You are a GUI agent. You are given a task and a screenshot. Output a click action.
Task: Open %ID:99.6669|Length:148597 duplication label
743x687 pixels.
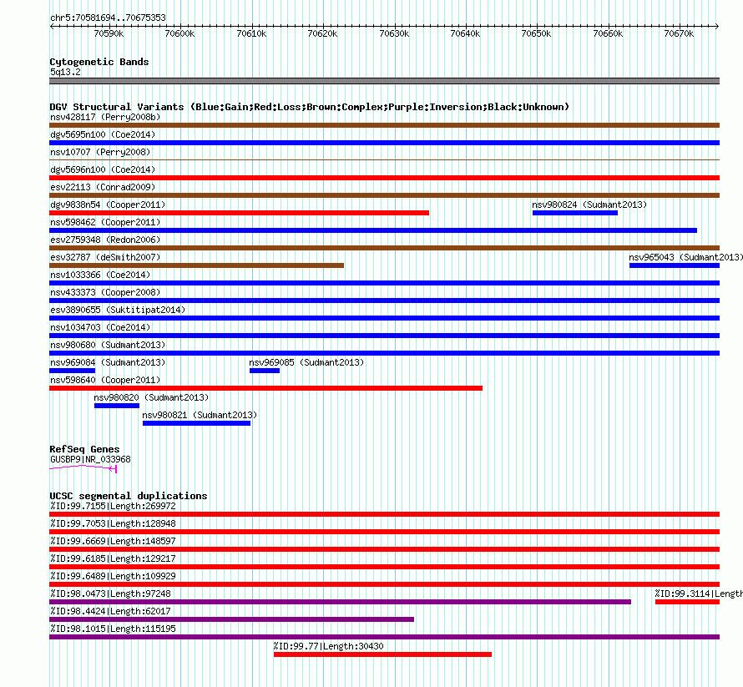point(113,541)
